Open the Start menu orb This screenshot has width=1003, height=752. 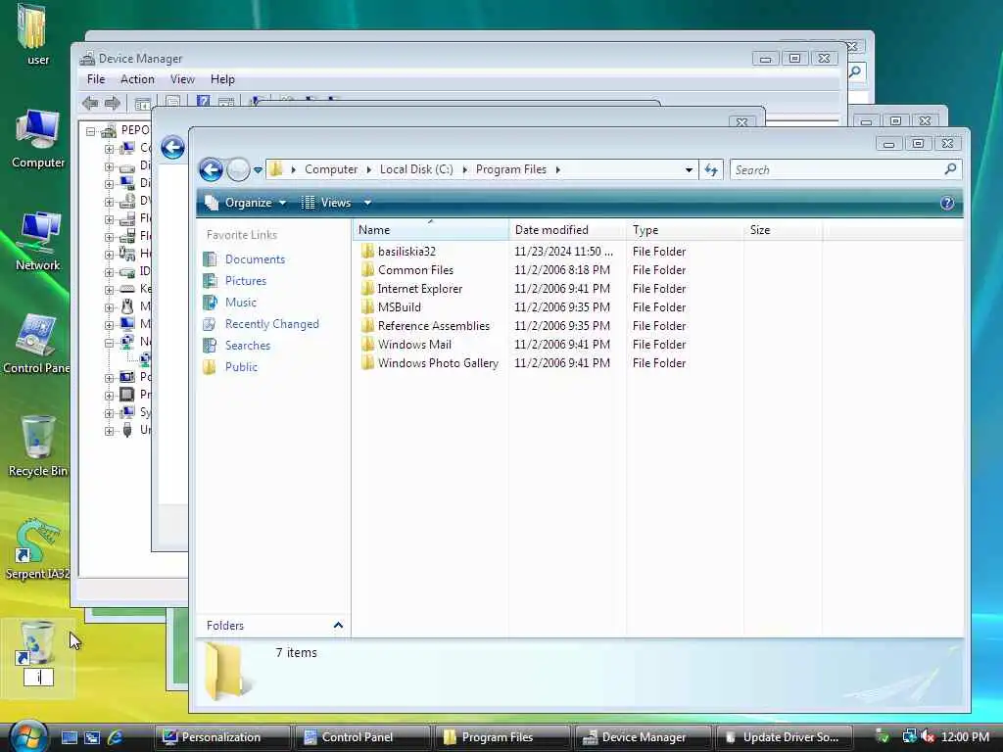click(x=26, y=736)
